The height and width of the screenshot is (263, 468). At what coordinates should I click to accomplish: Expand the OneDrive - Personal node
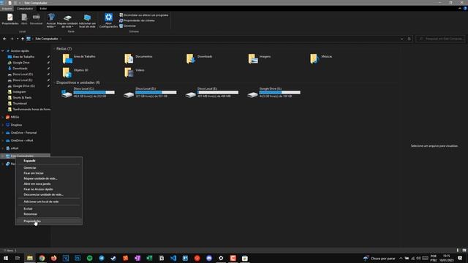3,133
